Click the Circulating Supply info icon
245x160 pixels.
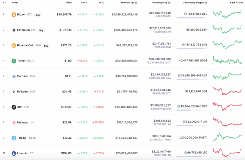point(206,3)
